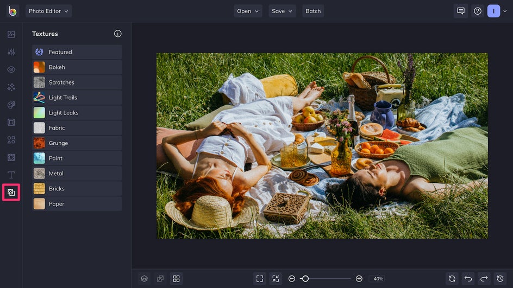Image resolution: width=513 pixels, height=288 pixels.
Task: Click the reset rotate icon
Action: pos(452,279)
